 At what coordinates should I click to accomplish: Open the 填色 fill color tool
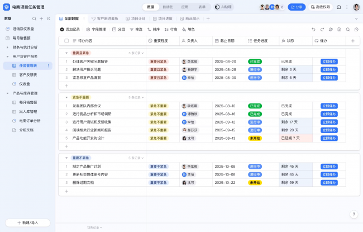[x=188, y=29]
